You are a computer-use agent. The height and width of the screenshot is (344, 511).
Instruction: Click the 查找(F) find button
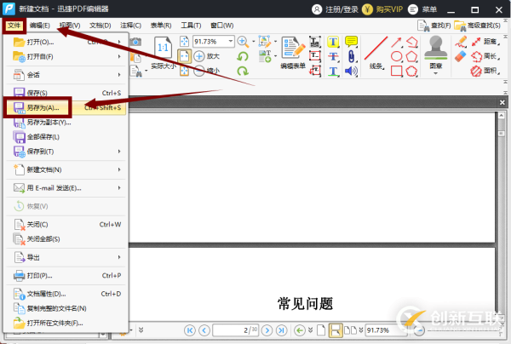(x=433, y=26)
